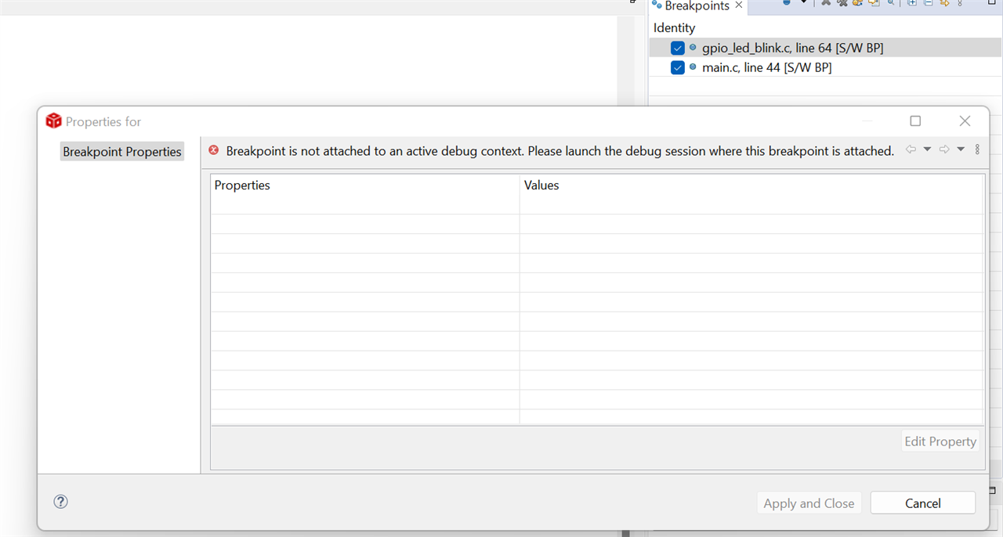This screenshot has width=1003, height=537.
Task: Click the Remove Selected Breakpoint X icon
Action: coord(826,3)
